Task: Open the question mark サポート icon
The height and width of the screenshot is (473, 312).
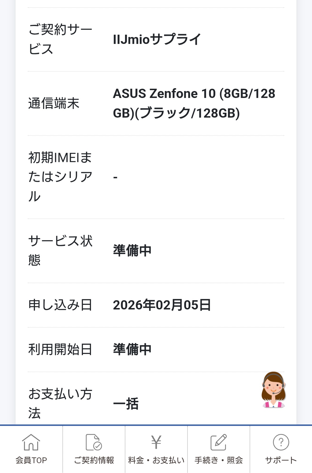Action: tap(281, 442)
